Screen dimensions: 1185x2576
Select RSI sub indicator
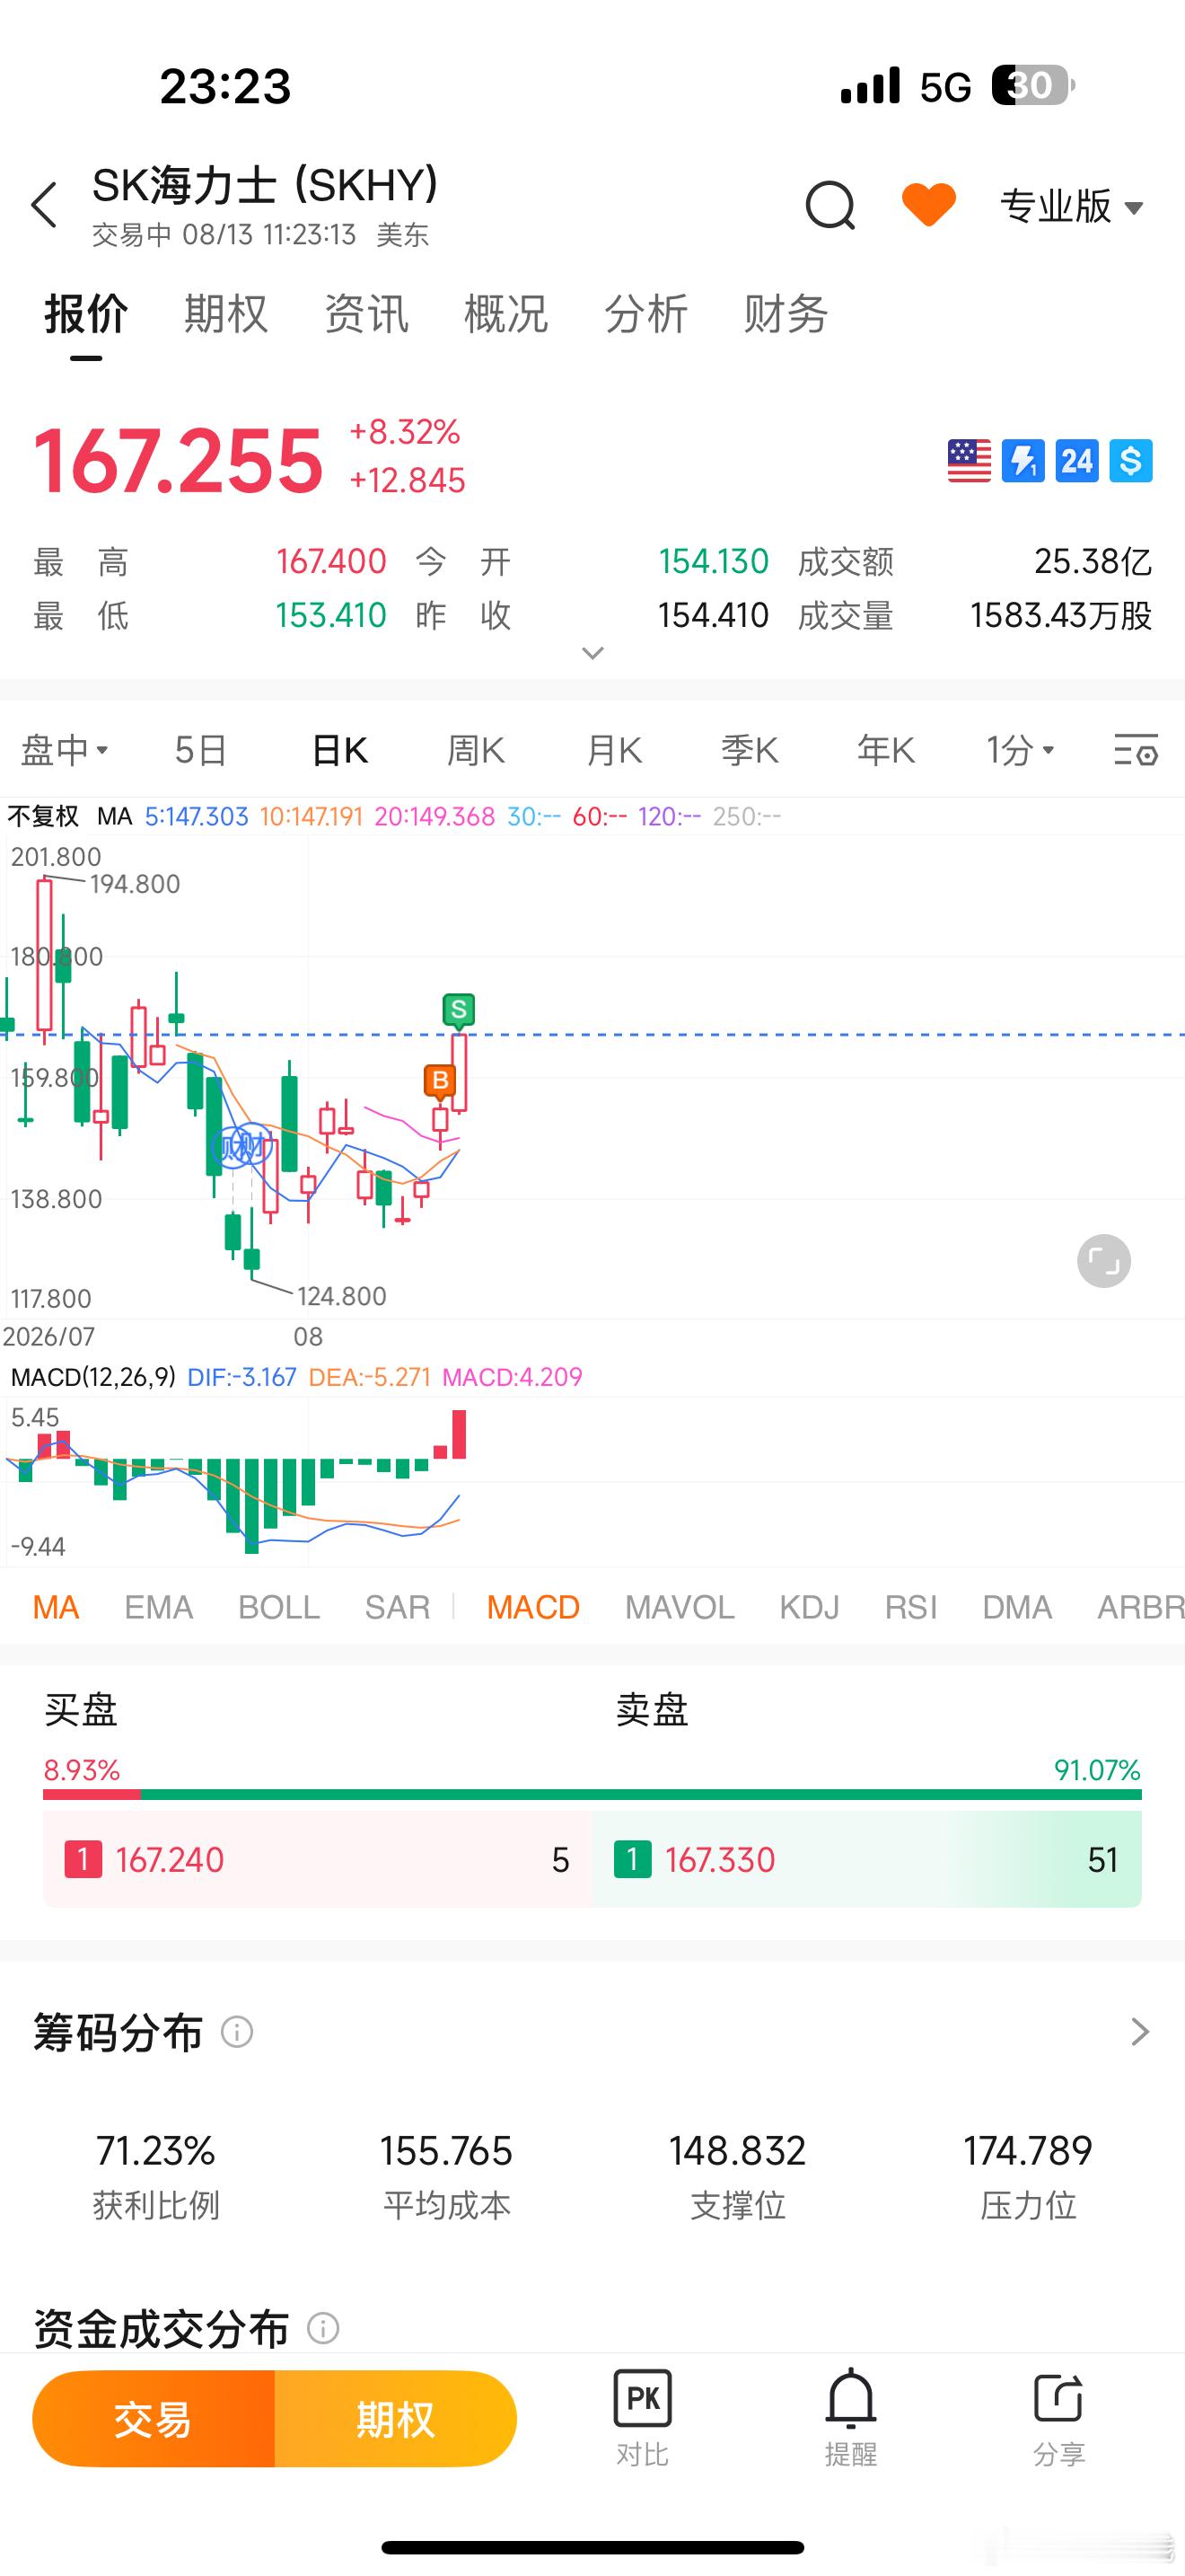click(x=911, y=1607)
